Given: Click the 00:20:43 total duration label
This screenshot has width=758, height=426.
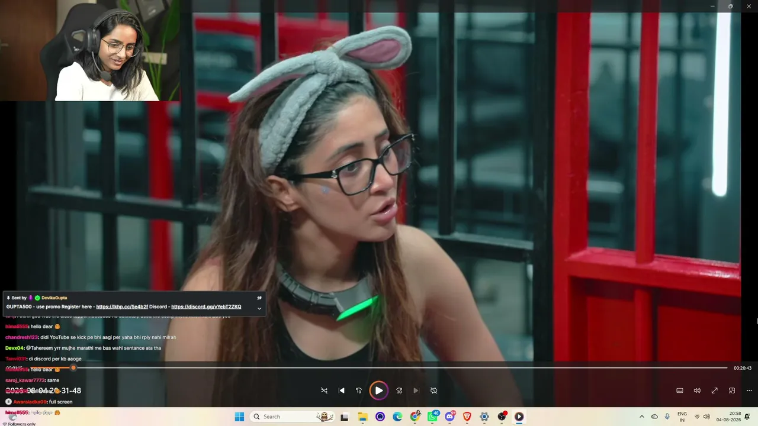Looking at the screenshot, I should click(742, 368).
